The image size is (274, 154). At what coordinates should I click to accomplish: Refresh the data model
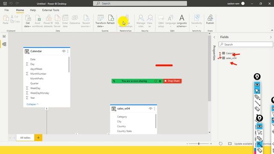(111, 20)
